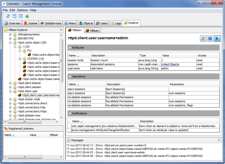
Task: Click the MBean Explorer scroll-down arrow
Action: [61, 118]
